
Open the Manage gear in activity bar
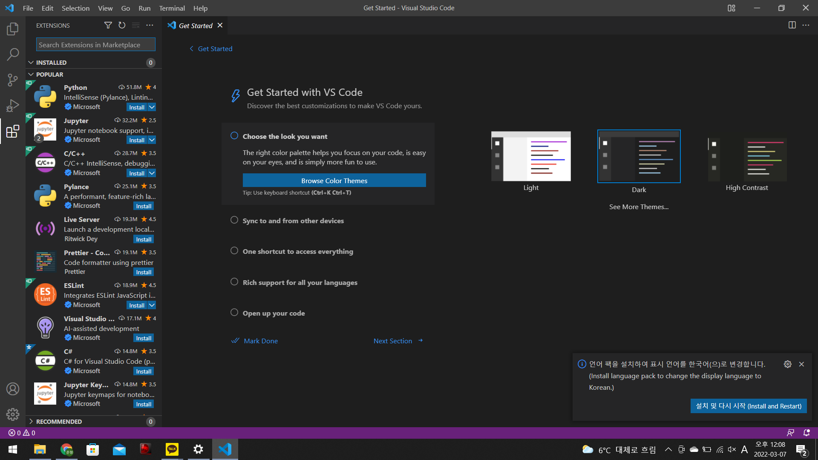coord(13,414)
